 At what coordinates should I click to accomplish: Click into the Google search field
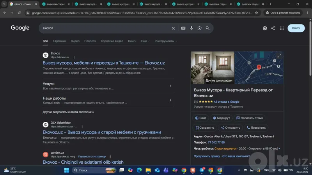[105, 28]
